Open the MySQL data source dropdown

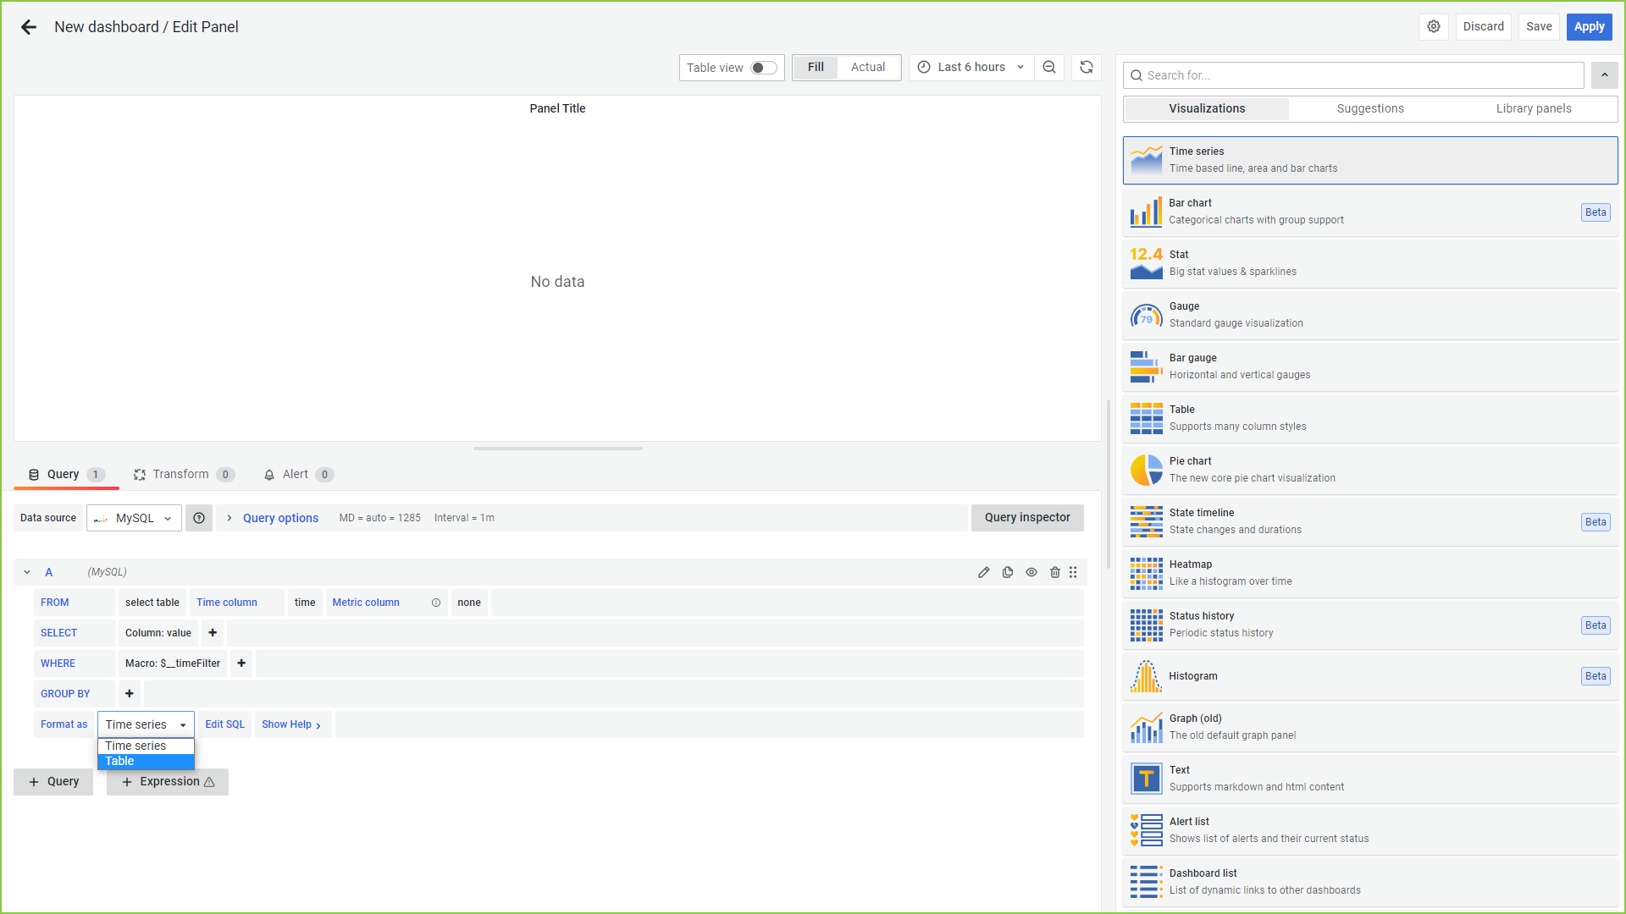tap(135, 518)
